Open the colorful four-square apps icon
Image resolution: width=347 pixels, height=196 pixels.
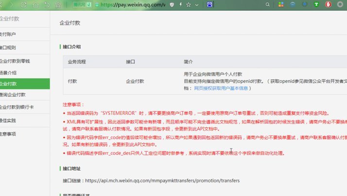pos(281,4)
